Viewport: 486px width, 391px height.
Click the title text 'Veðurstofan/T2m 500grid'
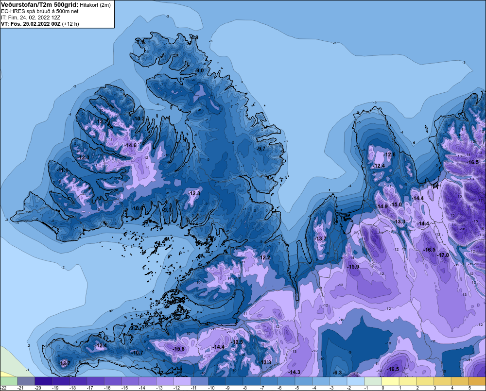(40, 5)
